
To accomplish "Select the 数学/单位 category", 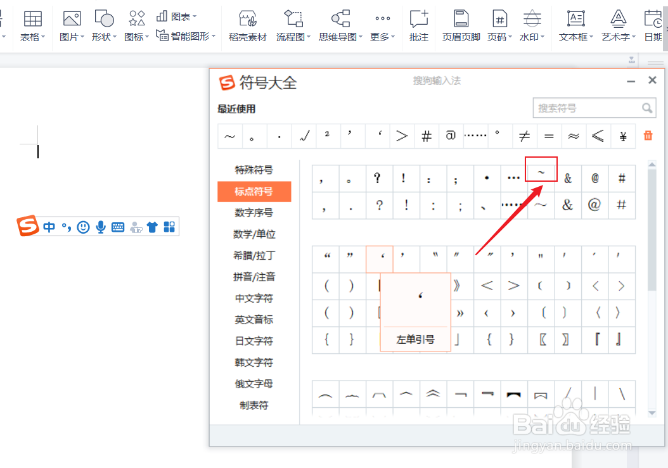I will 254,234.
